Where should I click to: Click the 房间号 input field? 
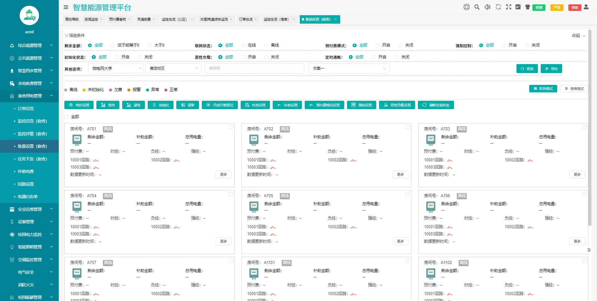click(x=254, y=68)
